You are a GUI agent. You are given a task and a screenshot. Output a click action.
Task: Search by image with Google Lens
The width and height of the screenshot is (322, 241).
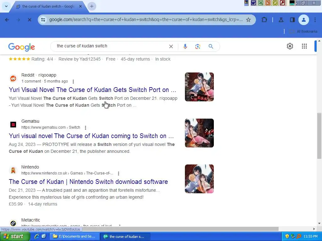[197, 46]
